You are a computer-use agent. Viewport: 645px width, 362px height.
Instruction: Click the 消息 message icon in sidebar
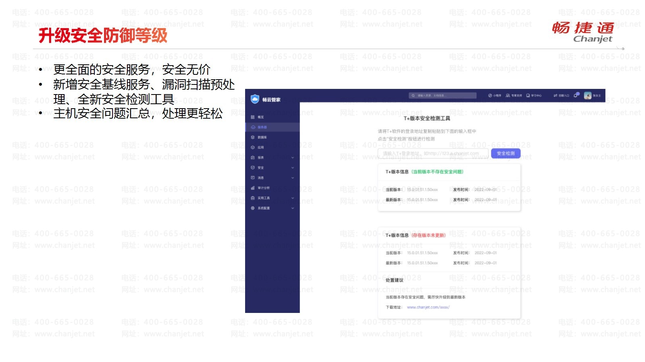click(x=253, y=177)
